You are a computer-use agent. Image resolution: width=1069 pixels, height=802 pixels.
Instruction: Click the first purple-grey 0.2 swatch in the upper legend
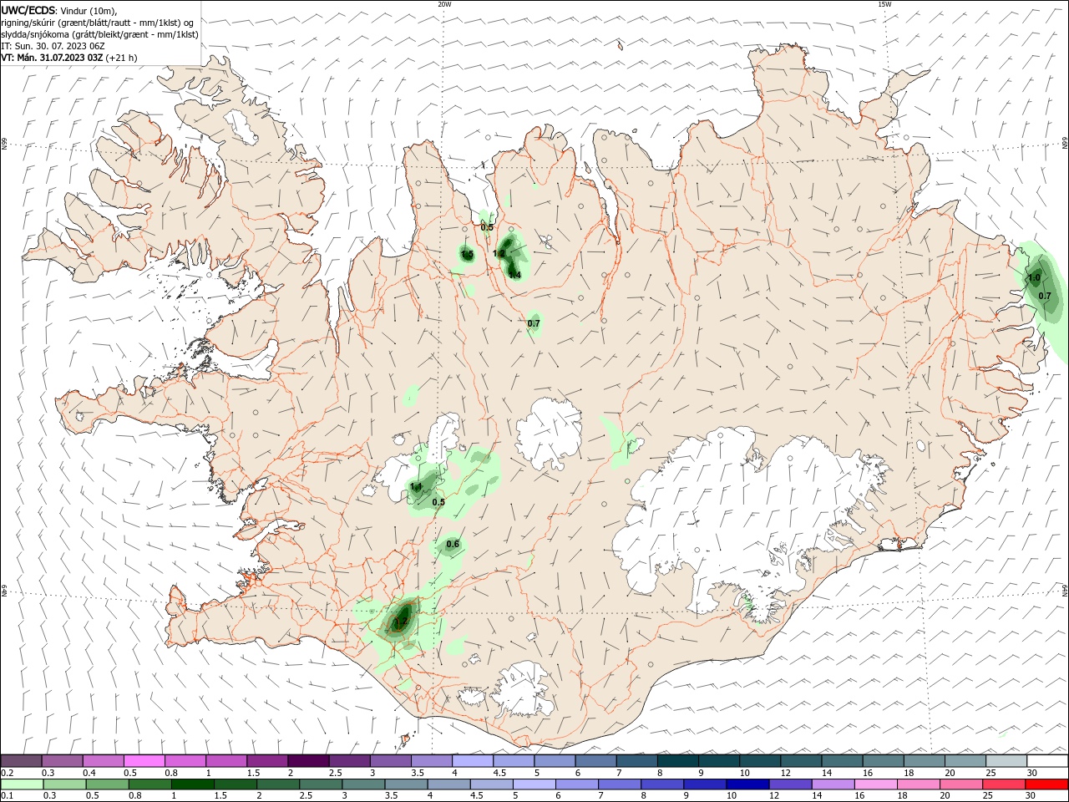click(x=21, y=761)
